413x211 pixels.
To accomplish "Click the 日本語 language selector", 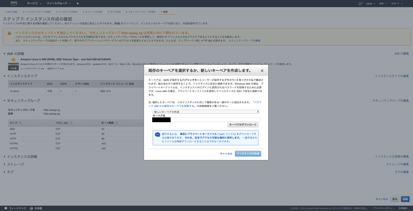I will click(x=38, y=208).
